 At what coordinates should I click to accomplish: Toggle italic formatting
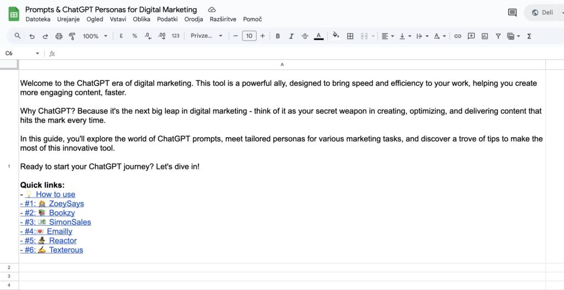click(x=291, y=36)
